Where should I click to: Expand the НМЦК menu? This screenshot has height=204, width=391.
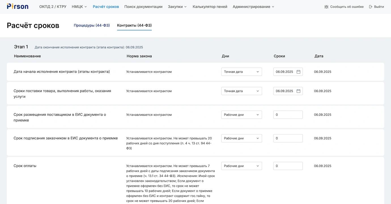coord(79,7)
